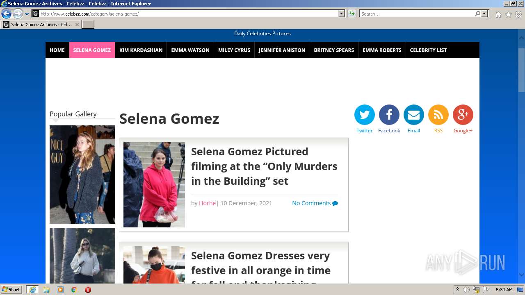Image resolution: width=525 pixels, height=295 pixels.
Task: Click the vertical scrollbar thumb
Action: point(521,70)
